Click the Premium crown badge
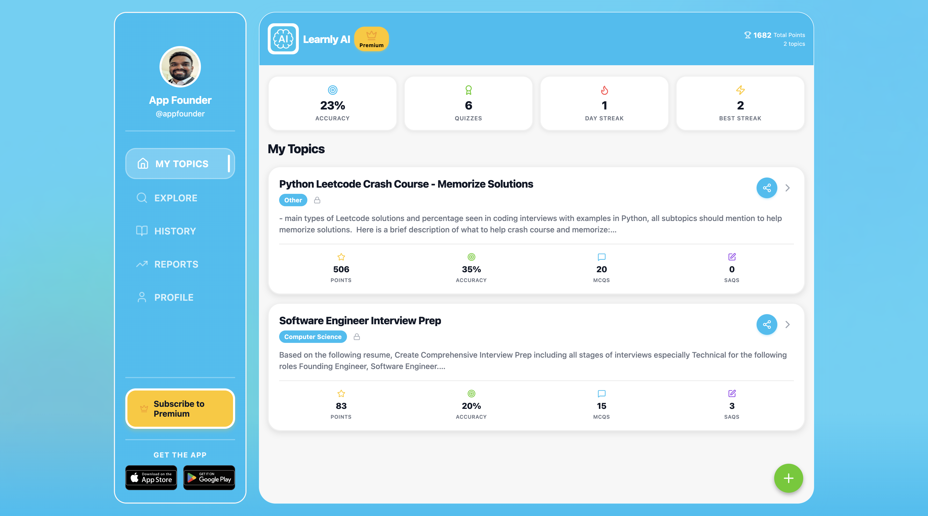This screenshot has height=516, width=928. pyautogui.click(x=371, y=39)
